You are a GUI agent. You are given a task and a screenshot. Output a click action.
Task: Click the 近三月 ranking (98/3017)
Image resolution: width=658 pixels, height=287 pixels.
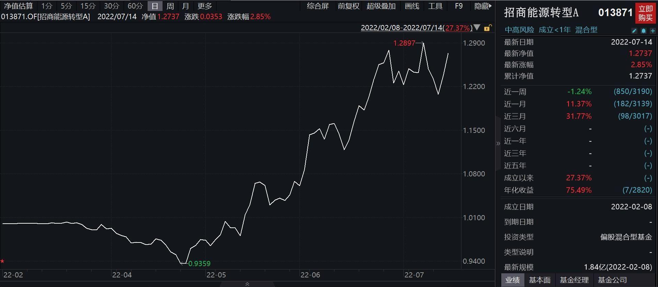click(635, 116)
